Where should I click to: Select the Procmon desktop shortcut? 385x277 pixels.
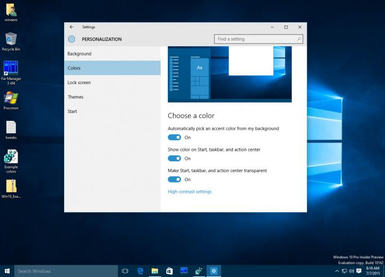(x=11, y=101)
